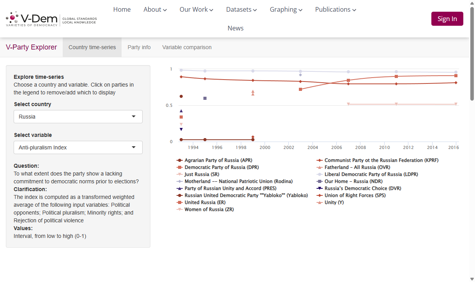Viewport: 475px width, 282px height.
Task: Switch to the Party info tab
Action: click(x=139, y=47)
